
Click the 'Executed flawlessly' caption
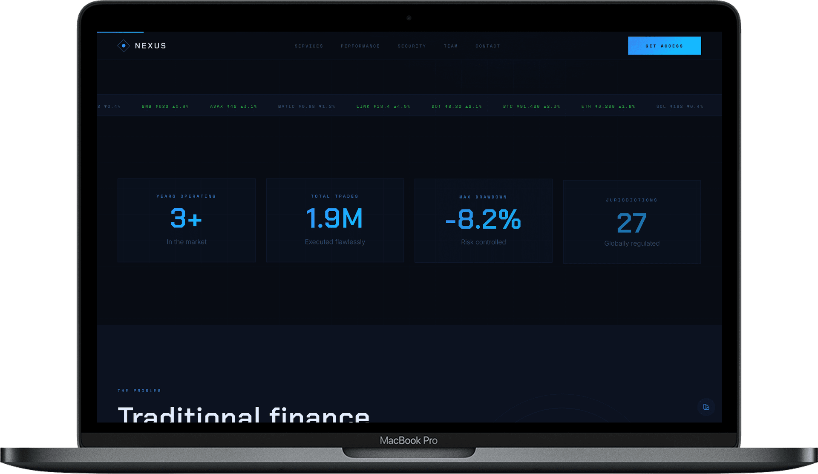335,242
